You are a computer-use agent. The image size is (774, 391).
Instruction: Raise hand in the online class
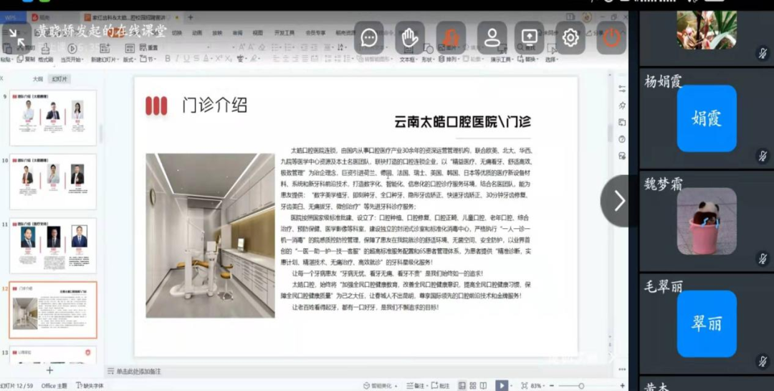(x=410, y=37)
